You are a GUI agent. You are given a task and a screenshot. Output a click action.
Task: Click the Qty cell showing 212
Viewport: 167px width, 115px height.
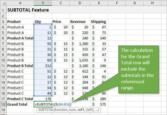pyautogui.click(x=43, y=66)
